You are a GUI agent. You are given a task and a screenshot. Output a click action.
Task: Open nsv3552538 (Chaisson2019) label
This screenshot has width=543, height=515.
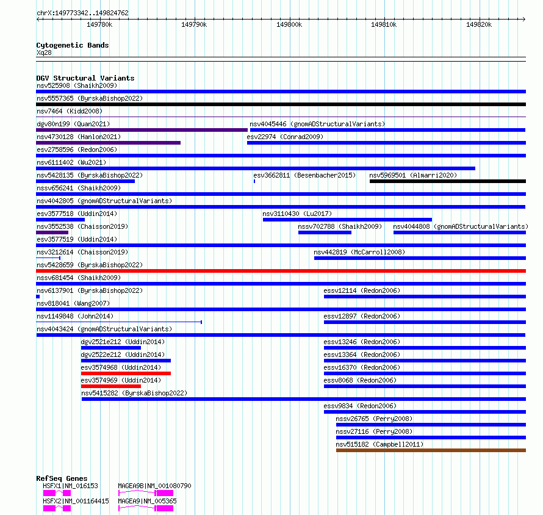(82, 226)
